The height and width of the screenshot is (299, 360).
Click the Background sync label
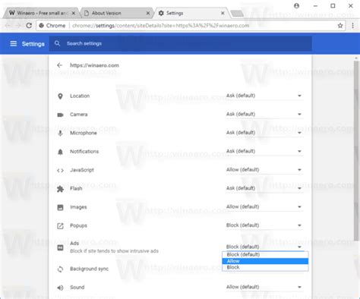pos(89,269)
